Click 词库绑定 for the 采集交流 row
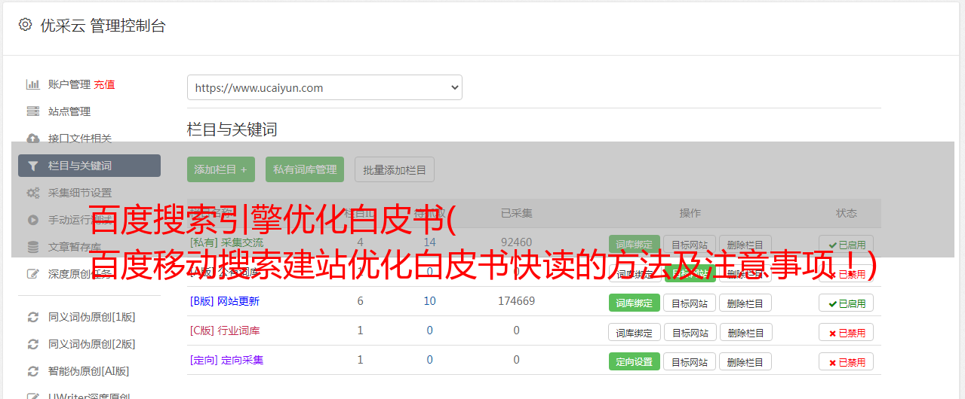Image resolution: width=965 pixels, height=399 pixels. (x=635, y=244)
